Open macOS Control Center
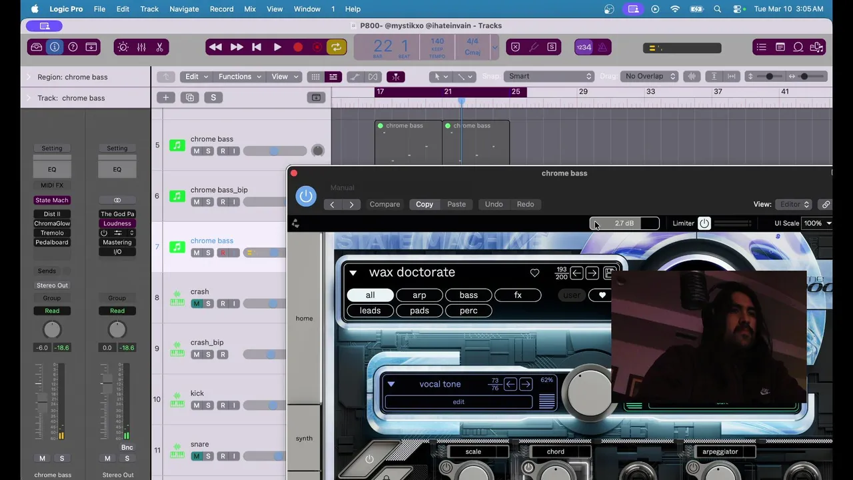The image size is (853, 480). [x=737, y=9]
